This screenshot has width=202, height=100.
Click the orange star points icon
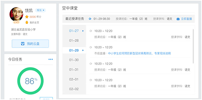click(x=27, y=17)
